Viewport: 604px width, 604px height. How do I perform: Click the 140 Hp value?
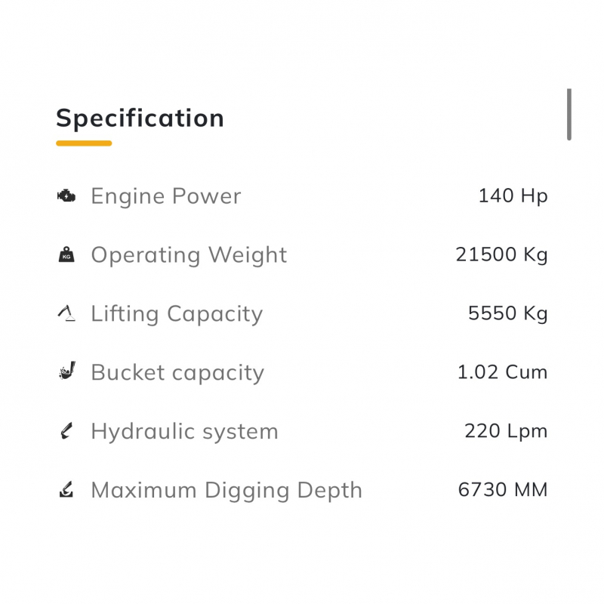point(513,196)
